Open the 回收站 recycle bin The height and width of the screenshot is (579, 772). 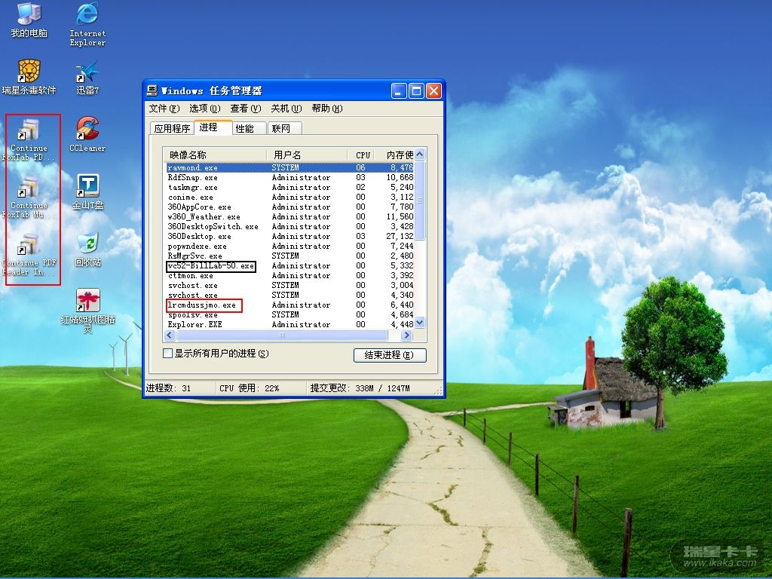tap(87, 249)
